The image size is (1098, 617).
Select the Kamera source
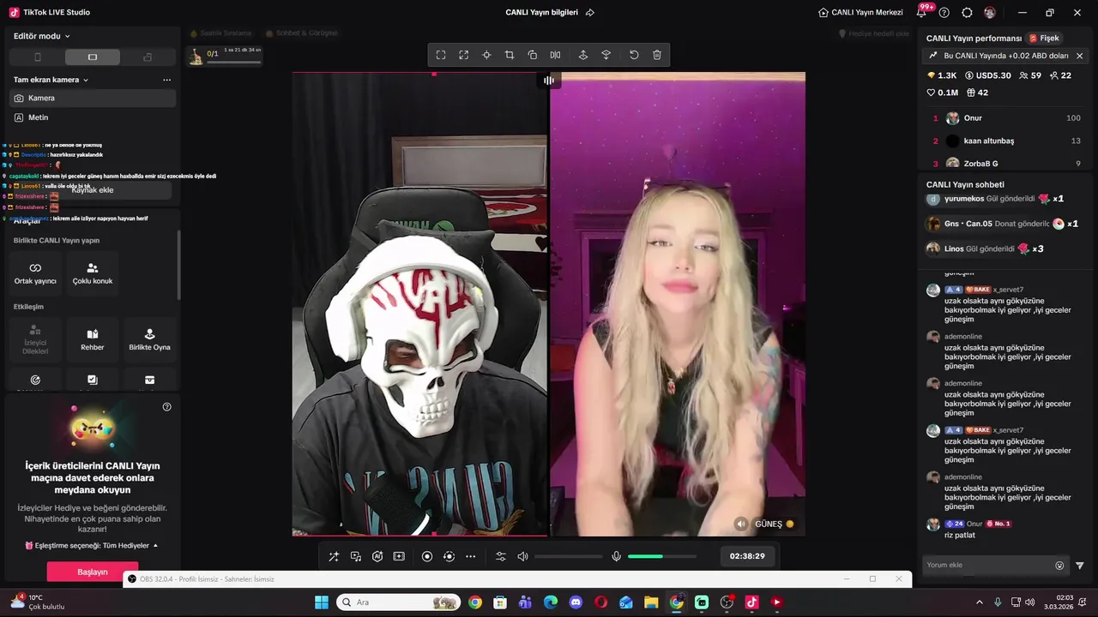(93, 98)
